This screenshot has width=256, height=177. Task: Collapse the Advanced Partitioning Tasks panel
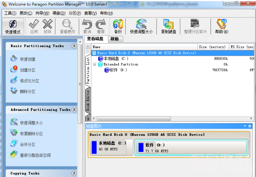click(x=74, y=110)
